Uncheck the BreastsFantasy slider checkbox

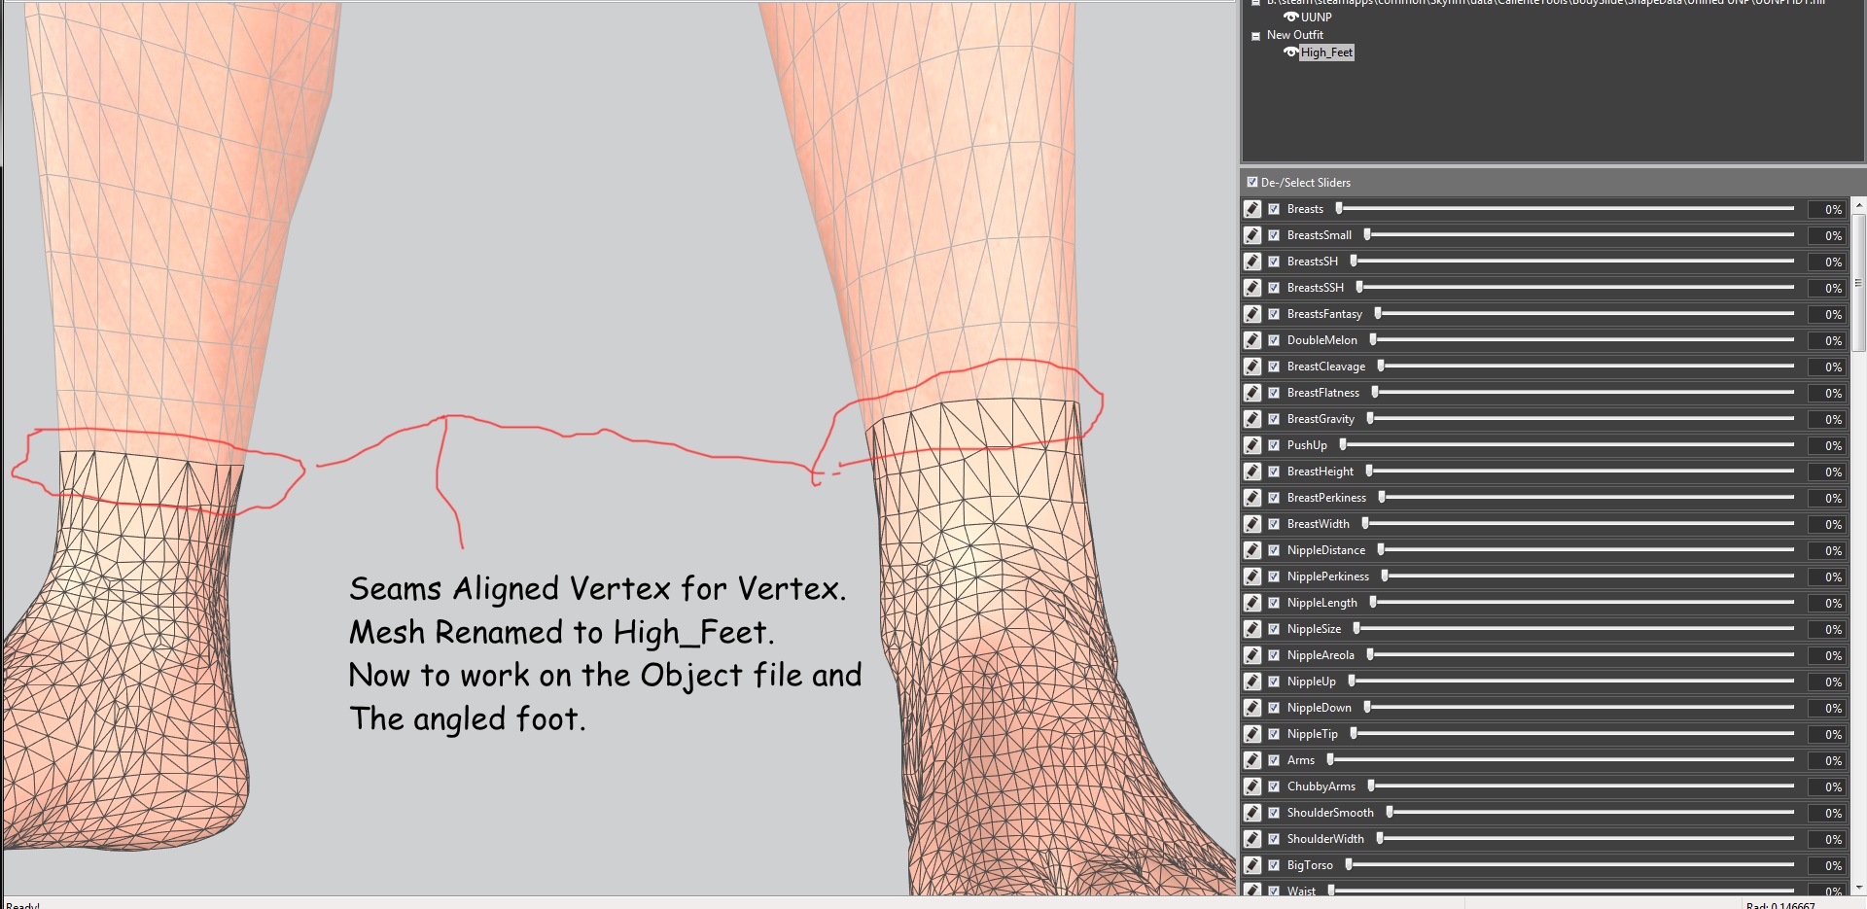[1274, 314]
